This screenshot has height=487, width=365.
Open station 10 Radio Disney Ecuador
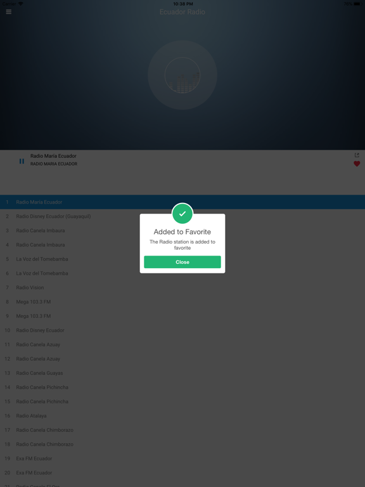[182, 330]
